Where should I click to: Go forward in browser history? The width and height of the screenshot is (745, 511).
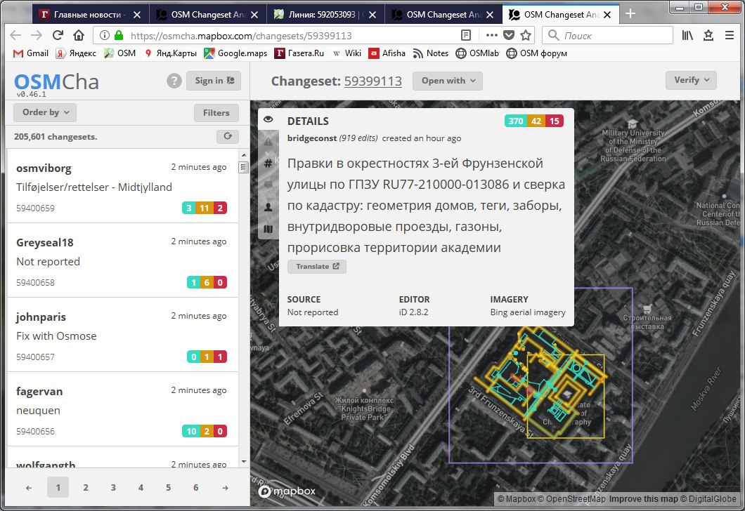pyautogui.click(x=37, y=35)
